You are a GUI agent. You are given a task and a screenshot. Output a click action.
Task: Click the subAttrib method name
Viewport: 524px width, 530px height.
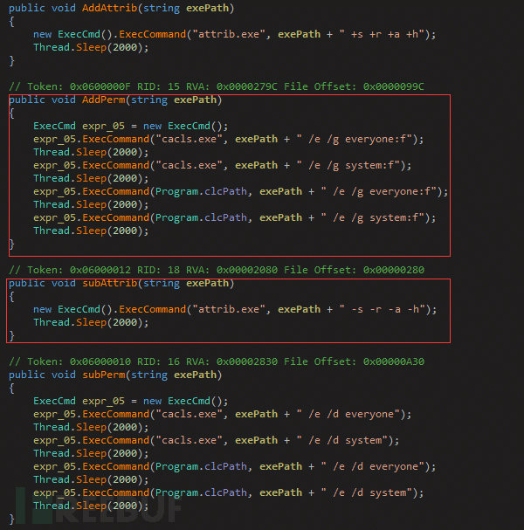109,283
